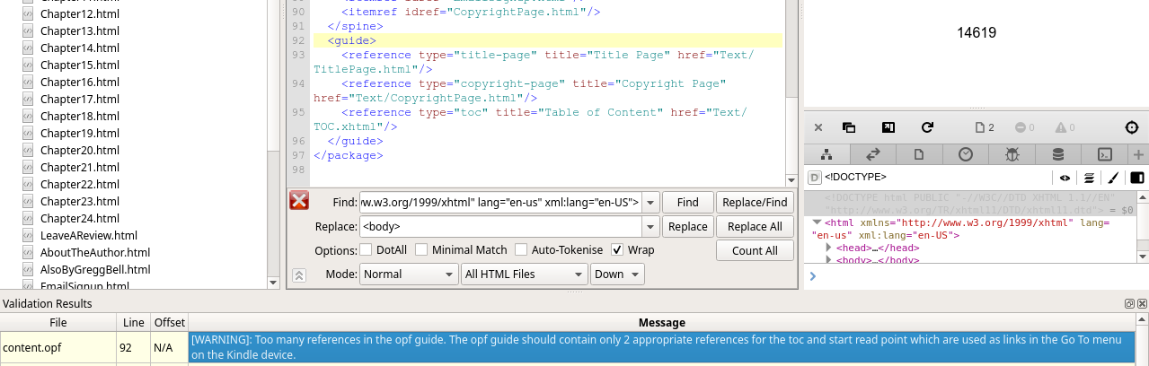1149x366 pixels.
Task: Open the Storage tab database icon
Action: pyautogui.click(x=1058, y=154)
